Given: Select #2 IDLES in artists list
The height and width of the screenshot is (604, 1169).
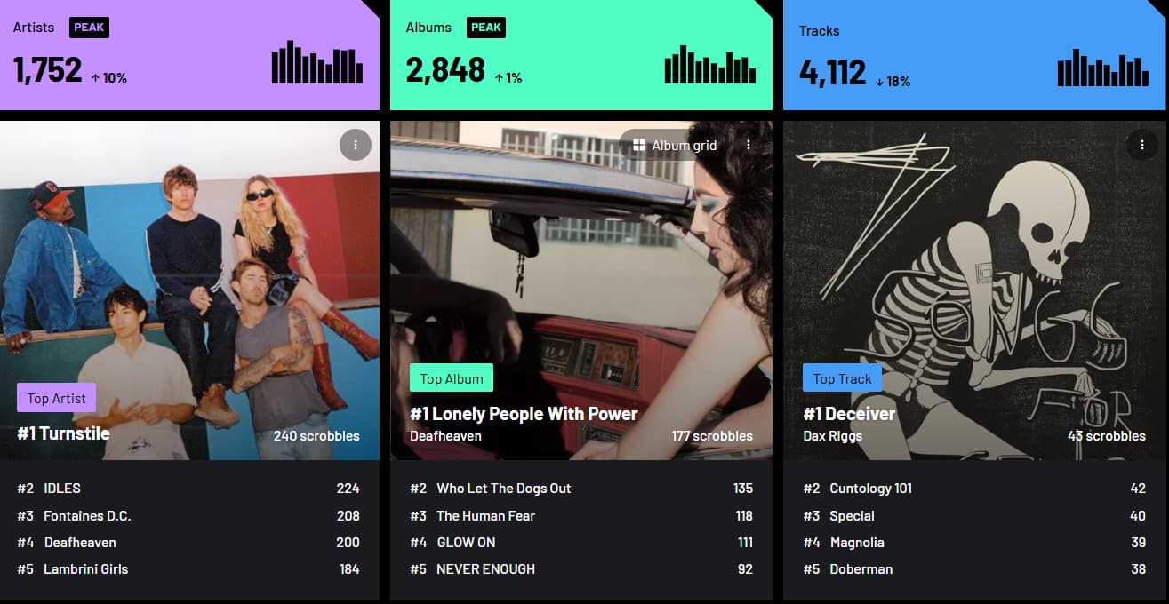Looking at the screenshot, I should (188, 489).
